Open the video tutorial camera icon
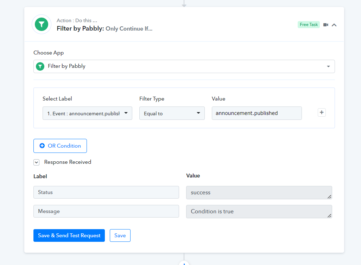 [325, 25]
